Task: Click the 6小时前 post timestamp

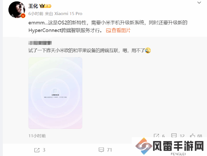Action: (36, 14)
